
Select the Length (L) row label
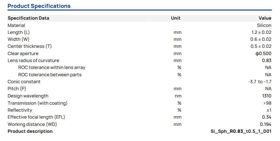click(x=18, y=32)
